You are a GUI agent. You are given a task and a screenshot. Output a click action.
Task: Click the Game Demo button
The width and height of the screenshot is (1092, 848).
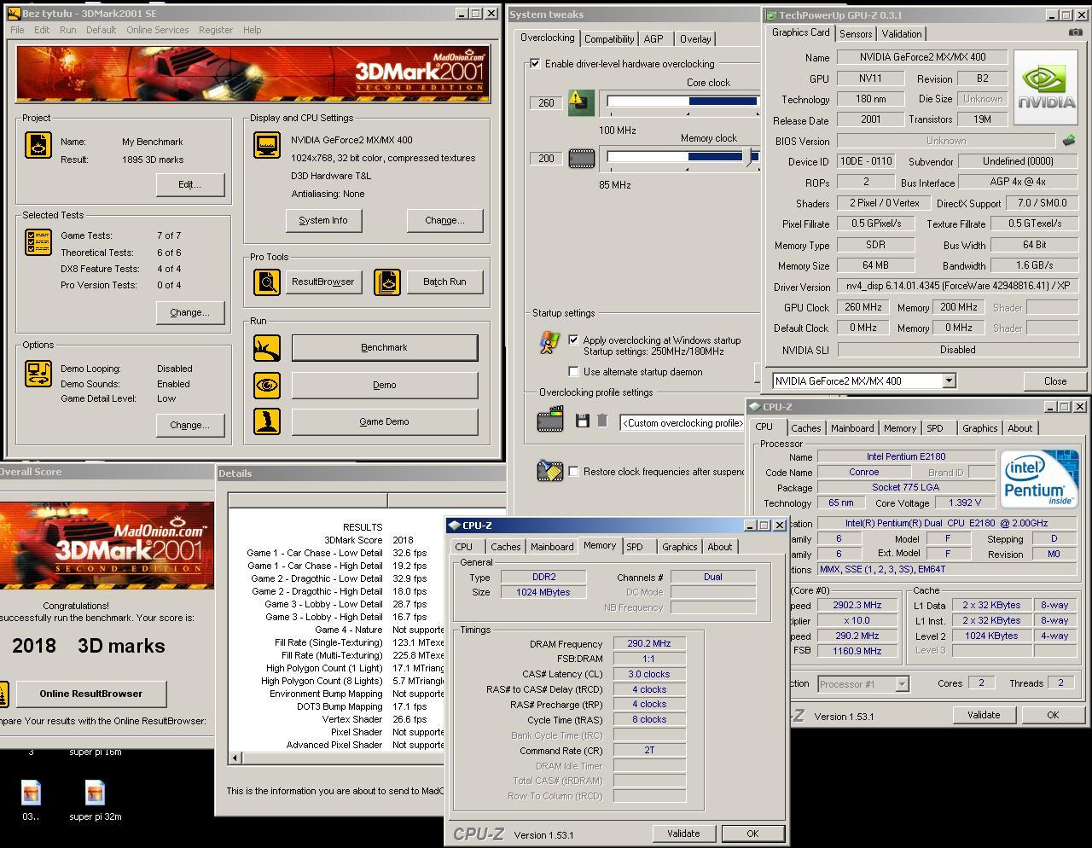385,421
